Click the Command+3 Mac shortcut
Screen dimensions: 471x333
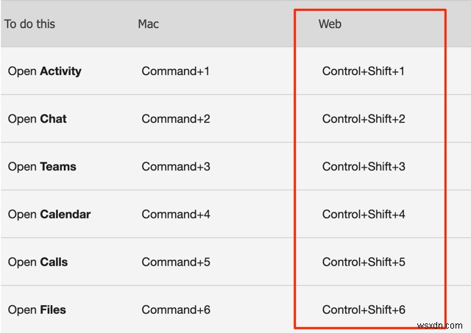point(176,167)
